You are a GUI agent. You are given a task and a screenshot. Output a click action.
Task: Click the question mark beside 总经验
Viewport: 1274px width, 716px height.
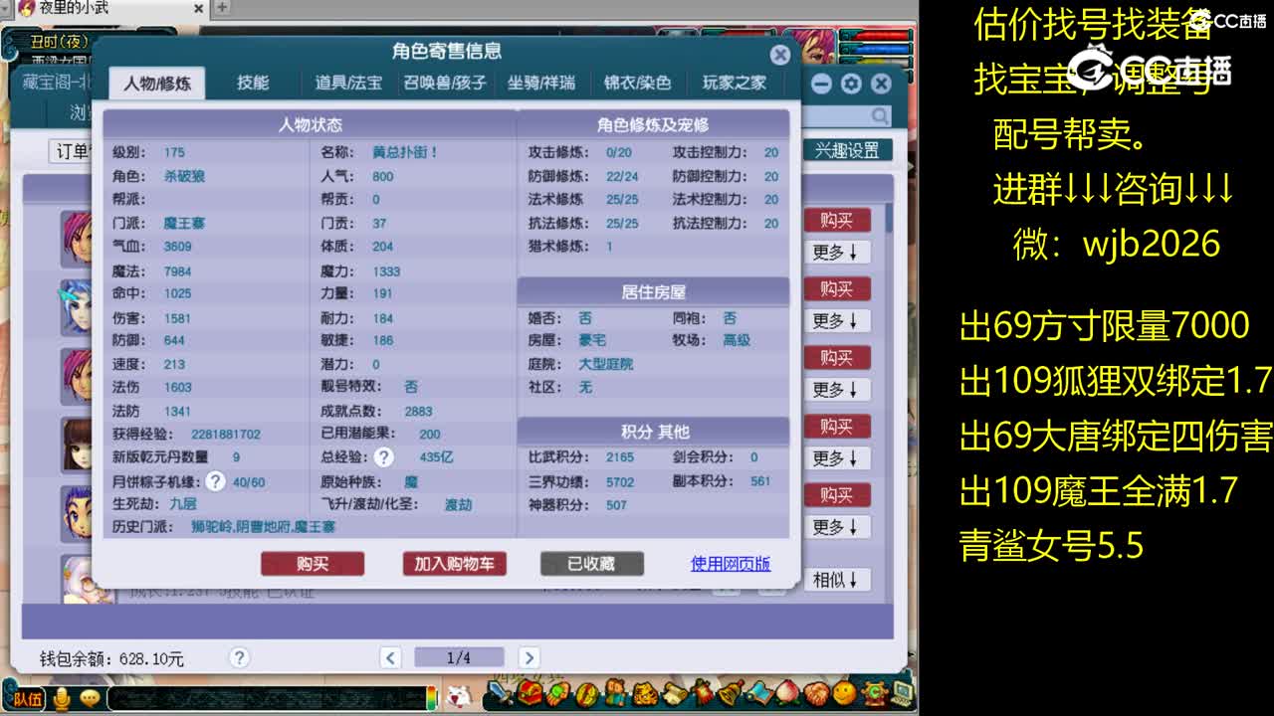tap(384, 456)
